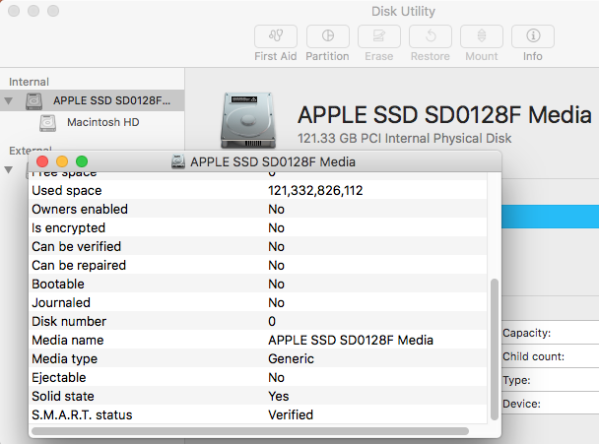
Task: Select the Media name row label
Action: (x=68, y=340)
